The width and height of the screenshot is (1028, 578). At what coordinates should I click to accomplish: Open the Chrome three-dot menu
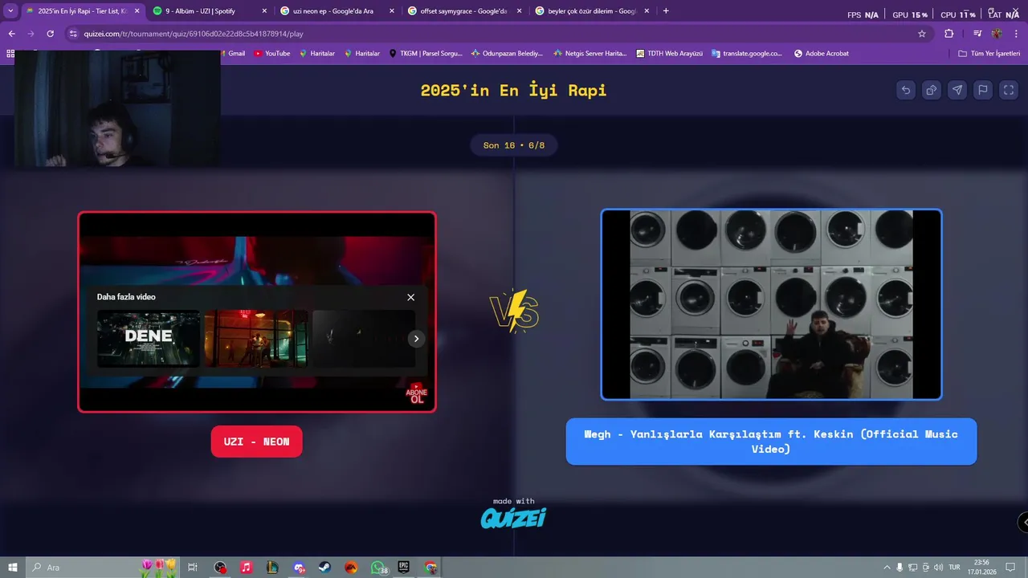1016,34
